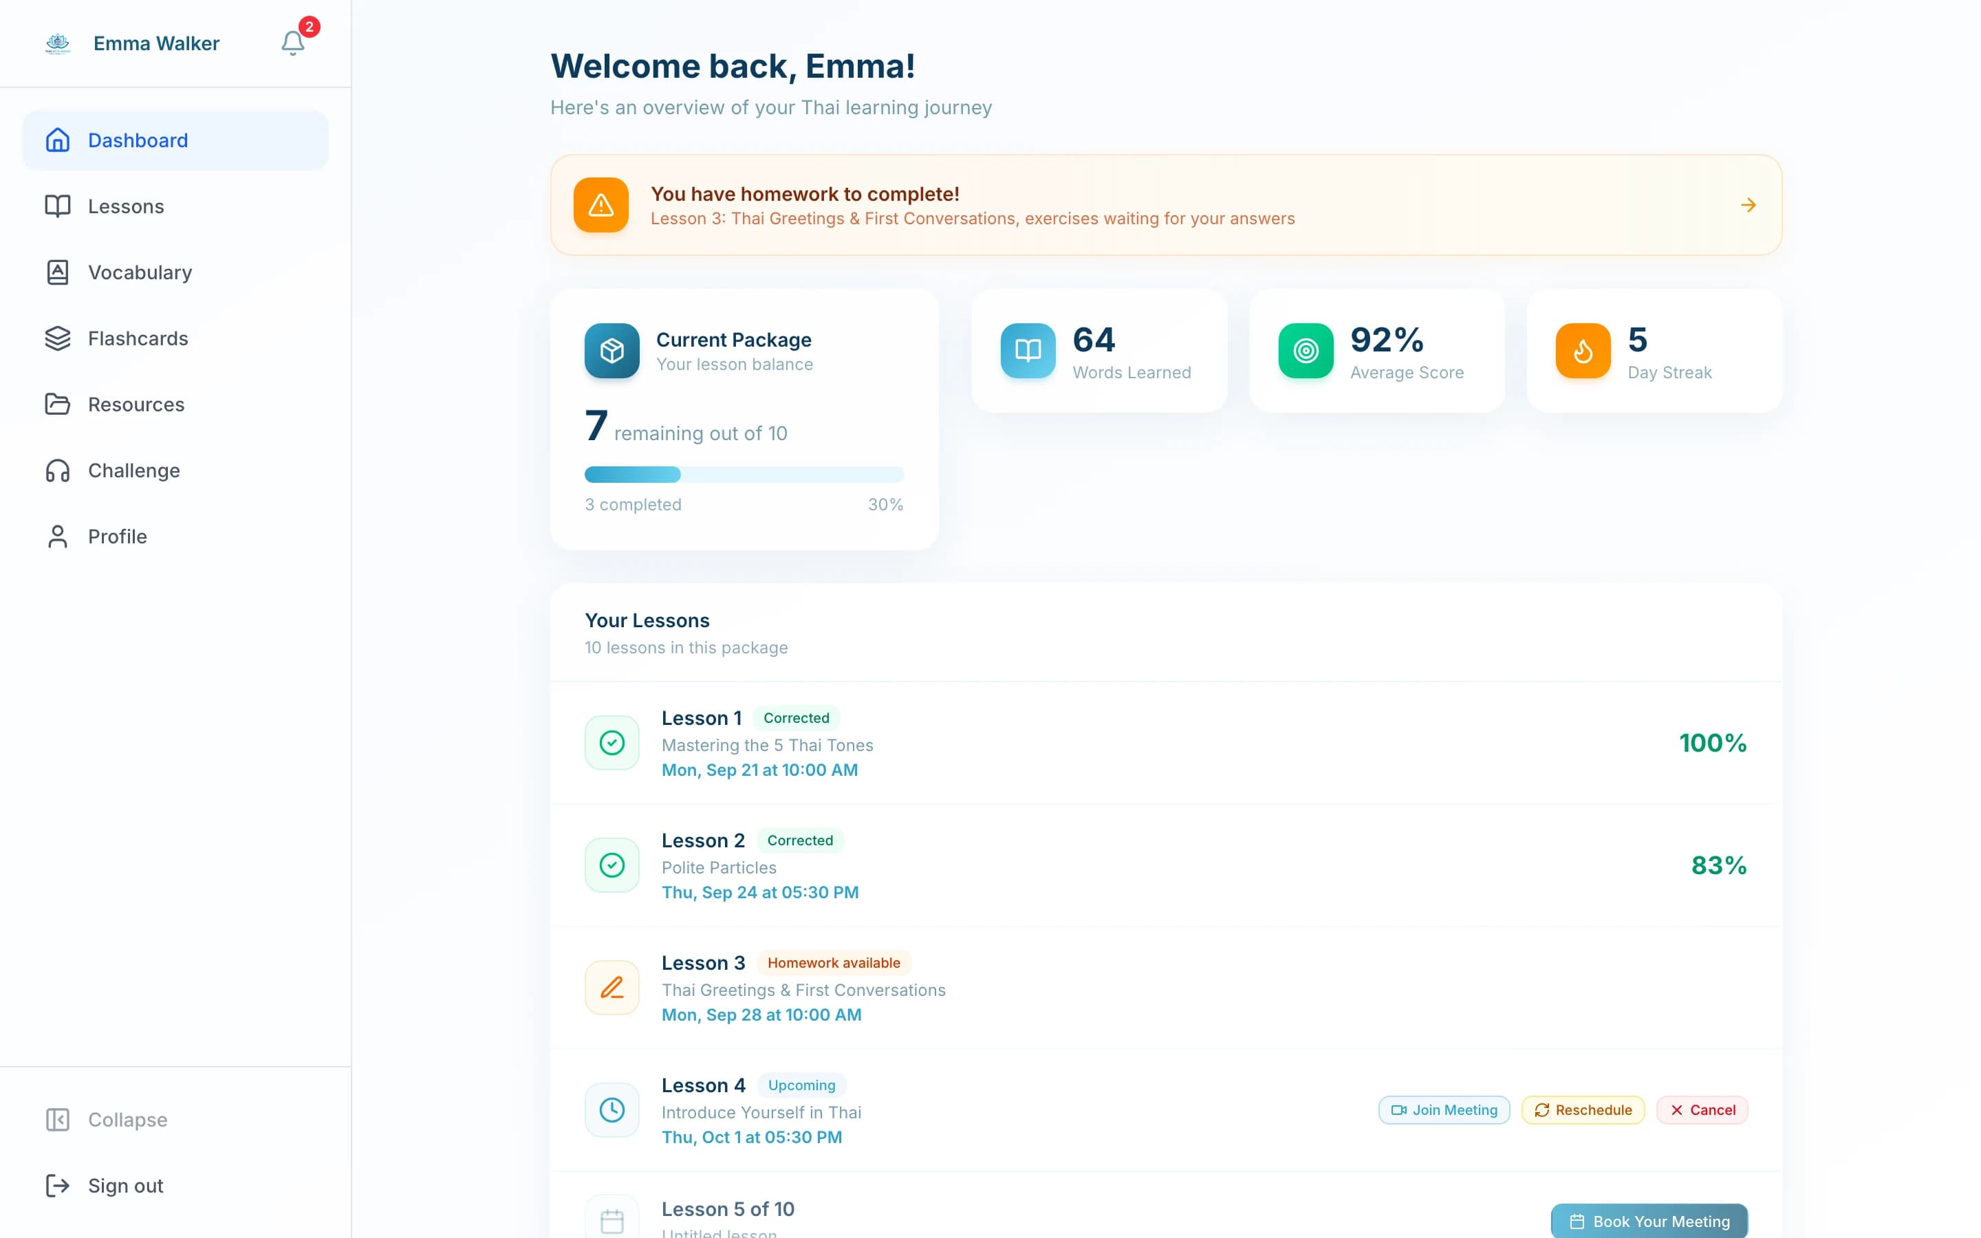1981x1238 pixels.
Task: Click the '3 completed' label
Action: coord(633,504)
